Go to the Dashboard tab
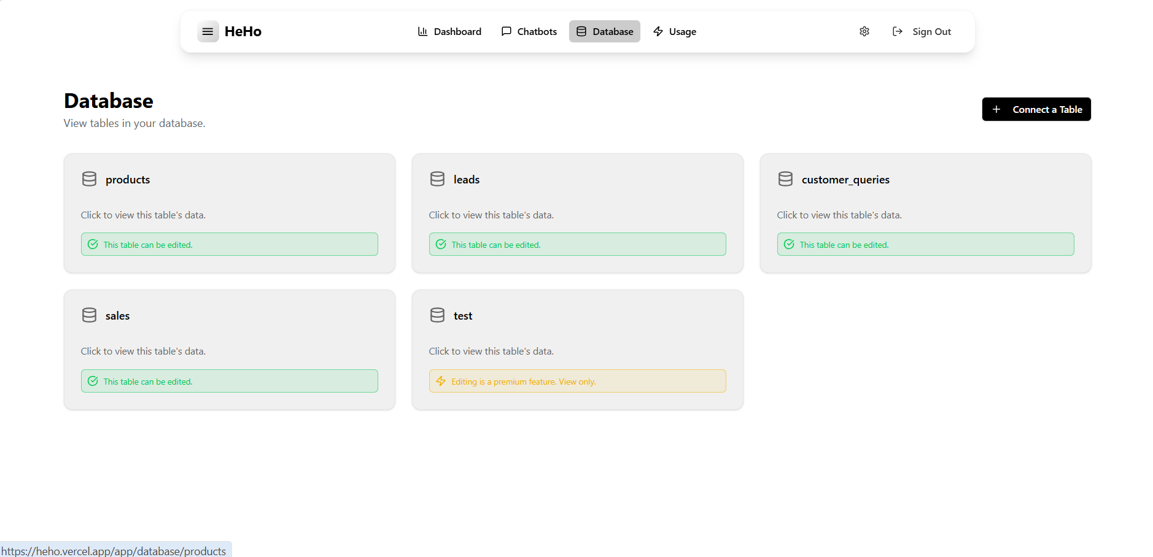 tap(449, 31)
